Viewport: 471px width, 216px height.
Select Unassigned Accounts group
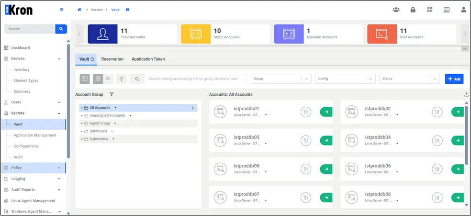pyautogui.click(x=107, y=115)
